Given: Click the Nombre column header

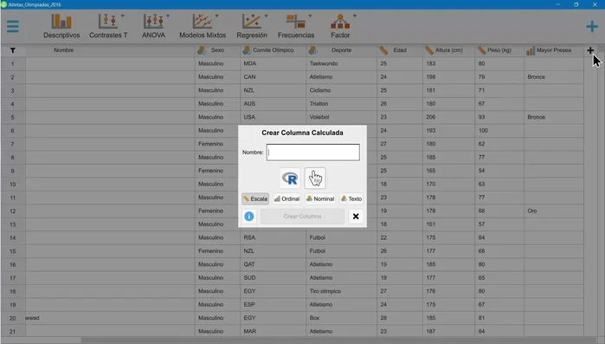Looking at the screenshot, I should pos(64,50).
